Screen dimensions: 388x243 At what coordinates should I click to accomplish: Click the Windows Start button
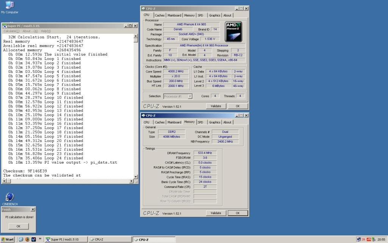8,240
